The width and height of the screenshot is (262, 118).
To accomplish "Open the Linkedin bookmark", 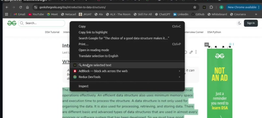I will point(181,14).
